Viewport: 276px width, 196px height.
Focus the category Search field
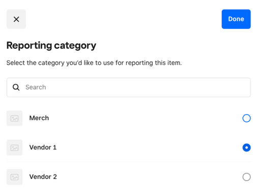click(x=128, y=87)
